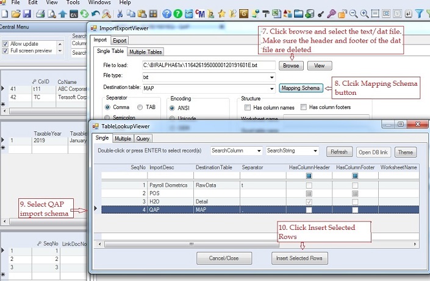Screen dimensions: 430x281
Task: Select the Comma separator radio button
Action: pos(107,107)
